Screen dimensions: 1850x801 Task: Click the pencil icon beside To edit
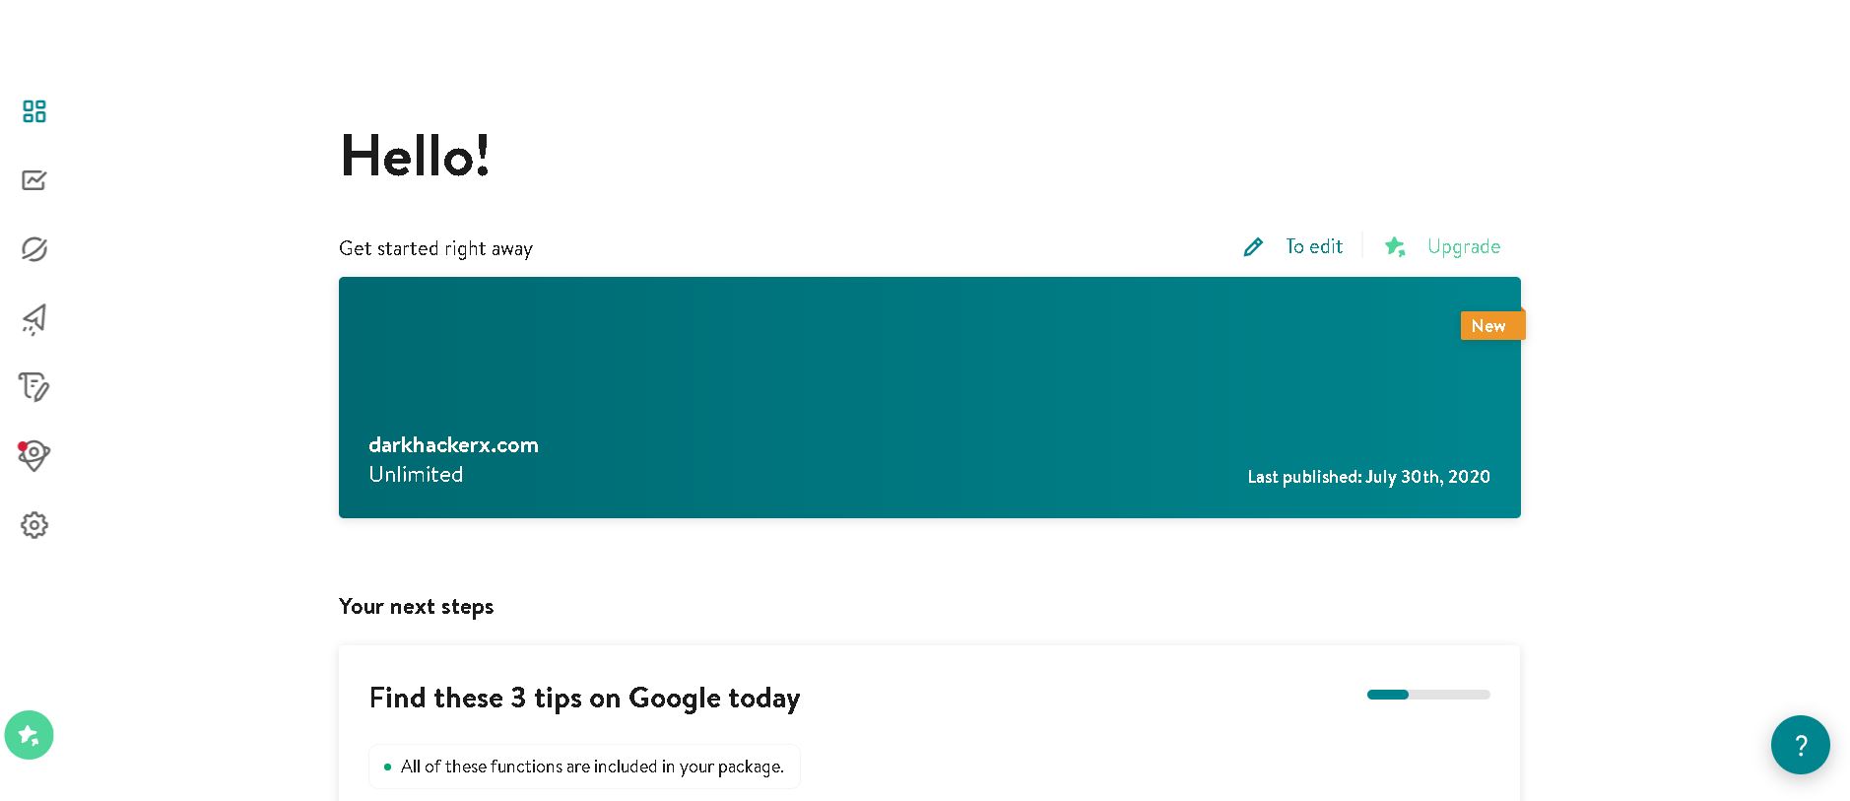pos(1253,247)
